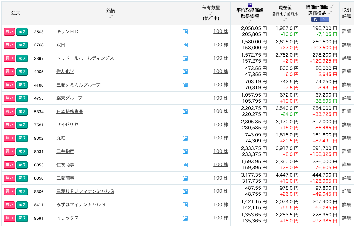
Task: Open the オリックス stock link
Action: click(67, 218)
